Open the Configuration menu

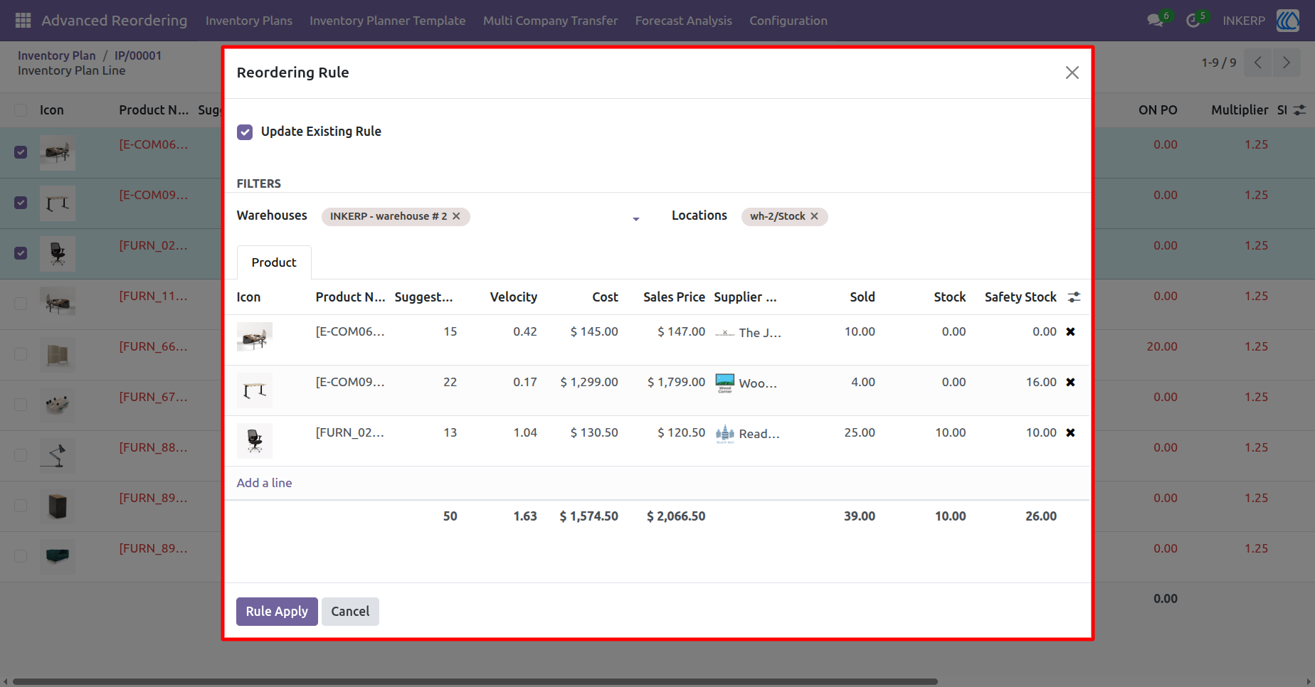(788, 21)
